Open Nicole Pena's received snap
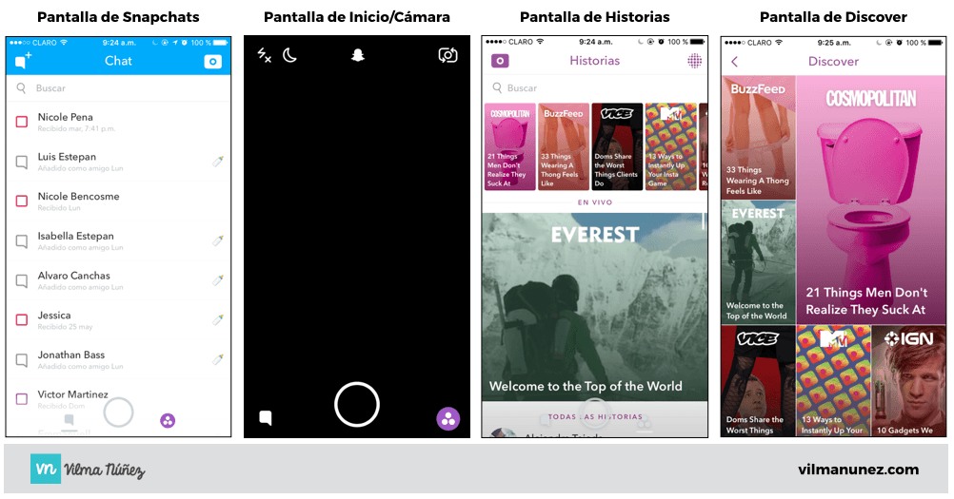954x499 pixels. (119, 122)
